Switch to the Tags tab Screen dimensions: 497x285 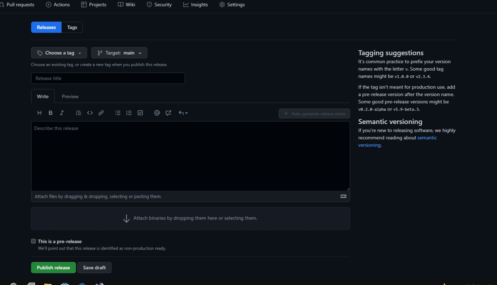72,27
